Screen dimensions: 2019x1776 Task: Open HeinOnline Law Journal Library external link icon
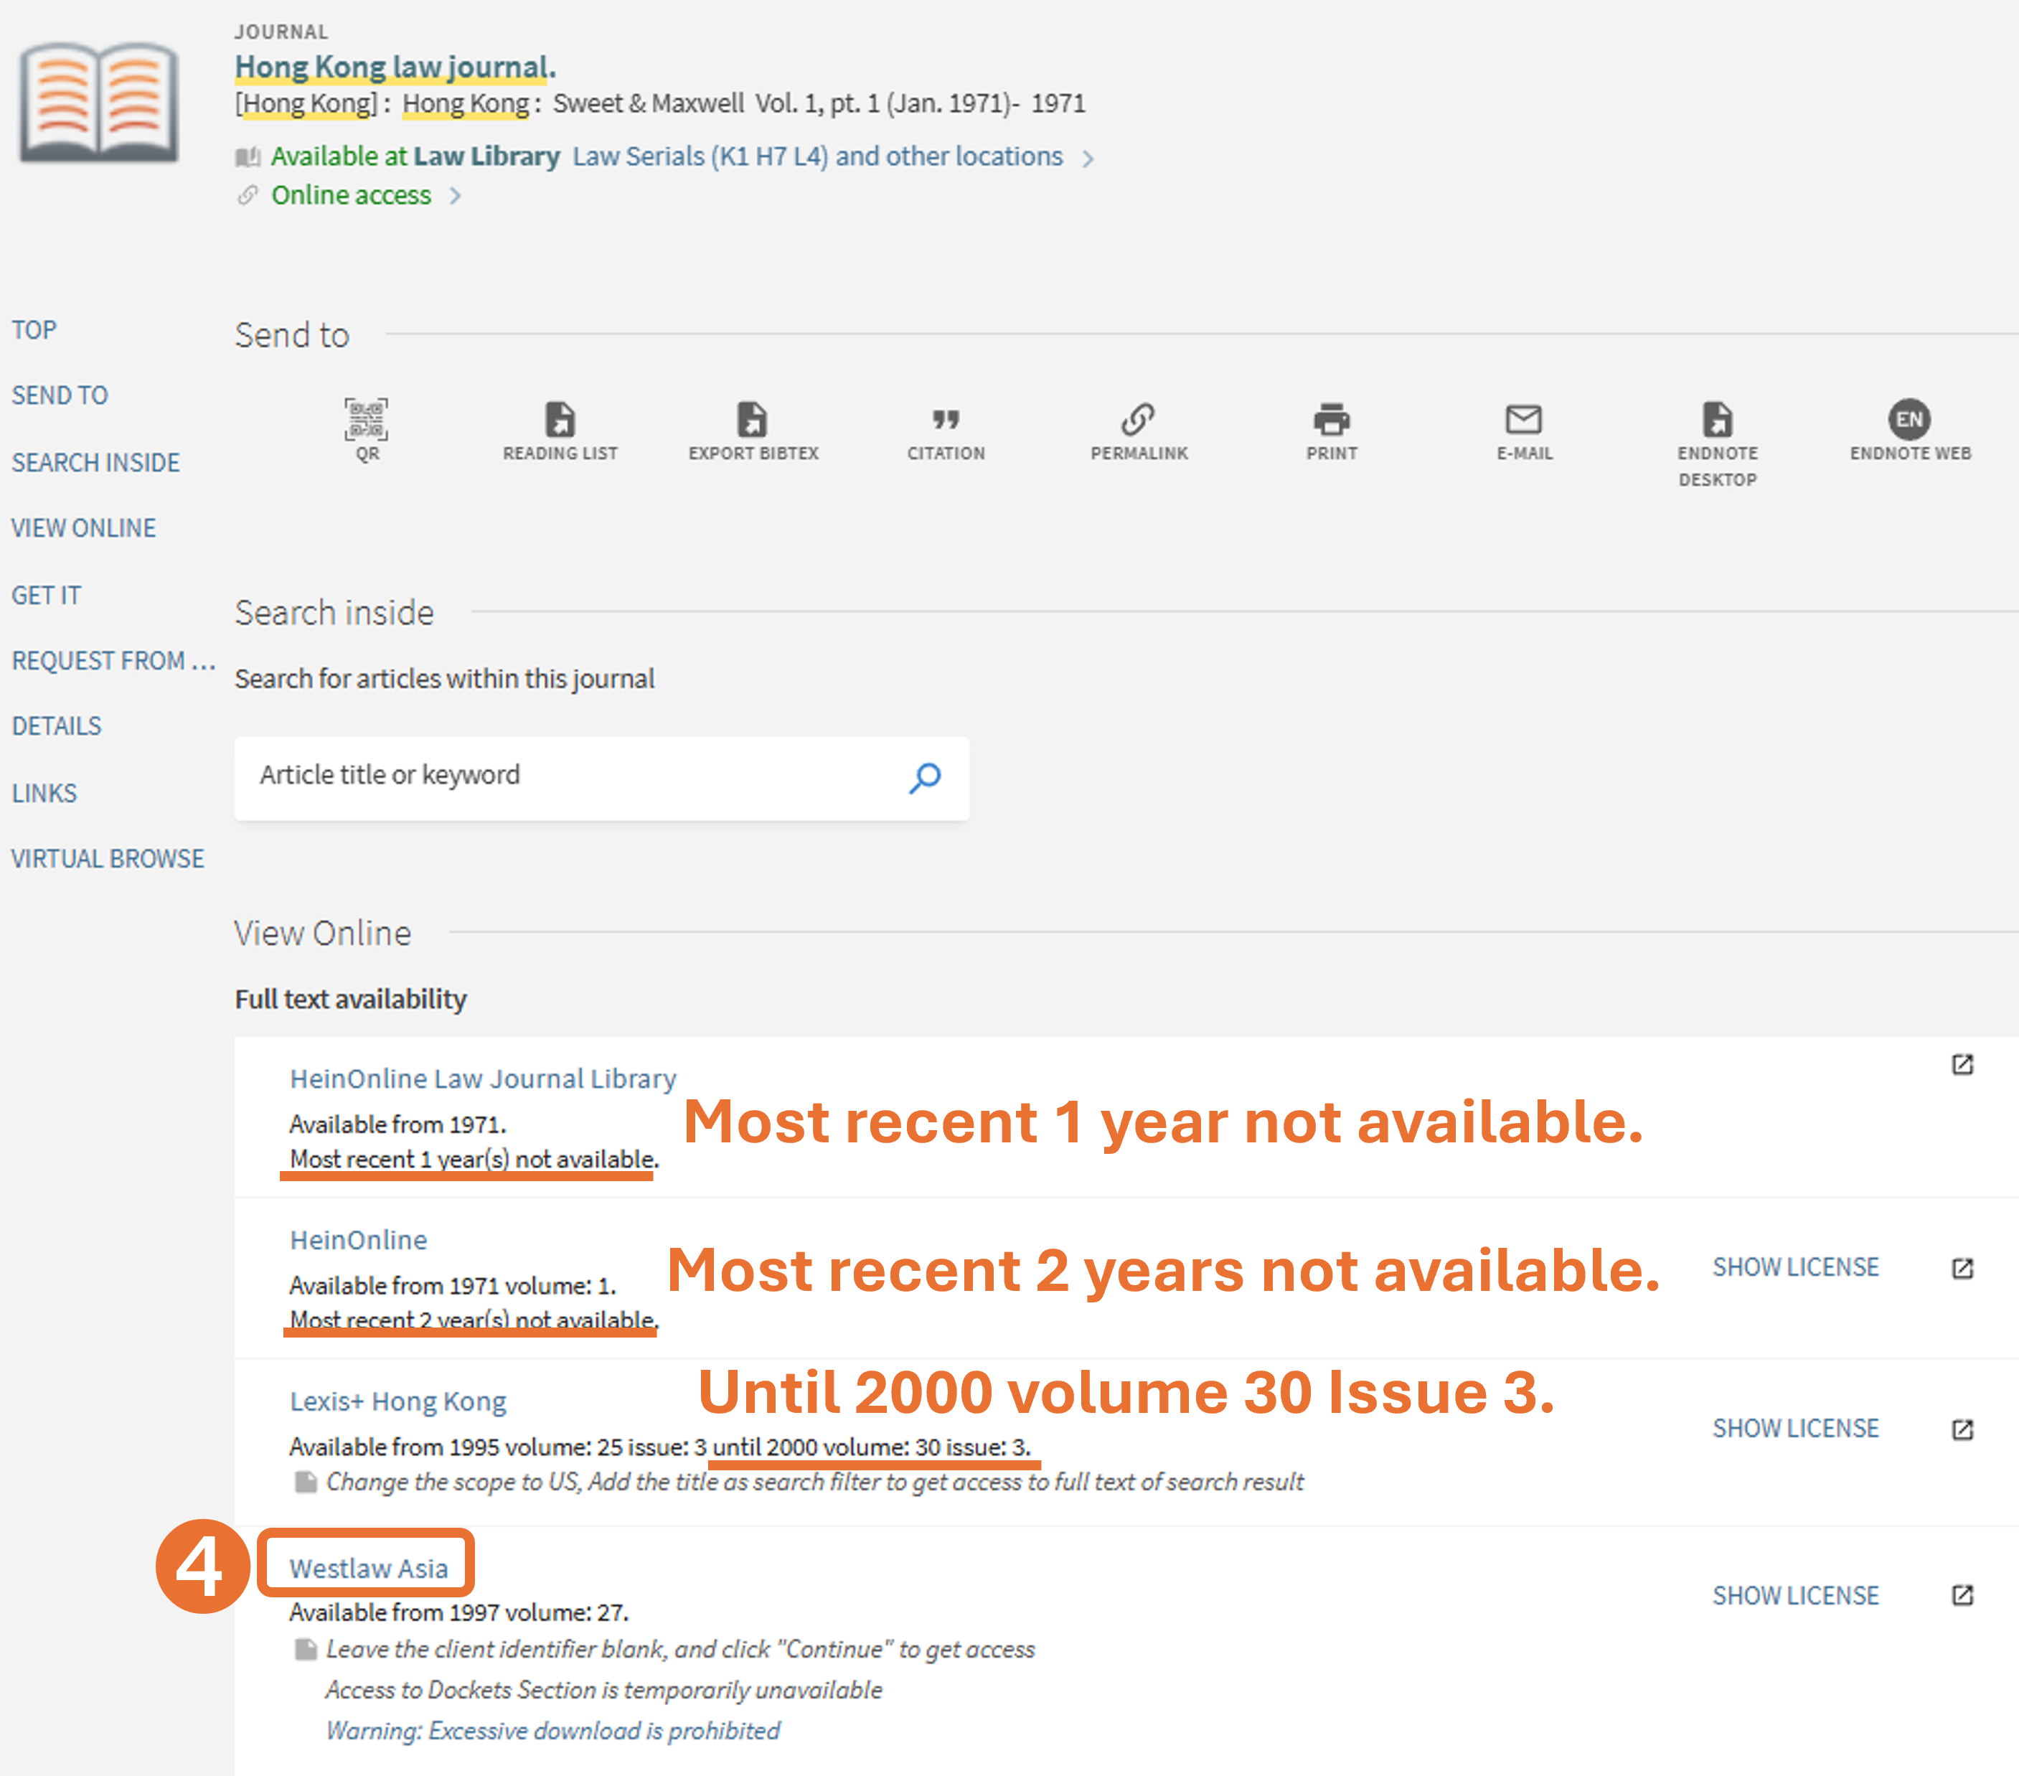(x=1962, y=1065)
